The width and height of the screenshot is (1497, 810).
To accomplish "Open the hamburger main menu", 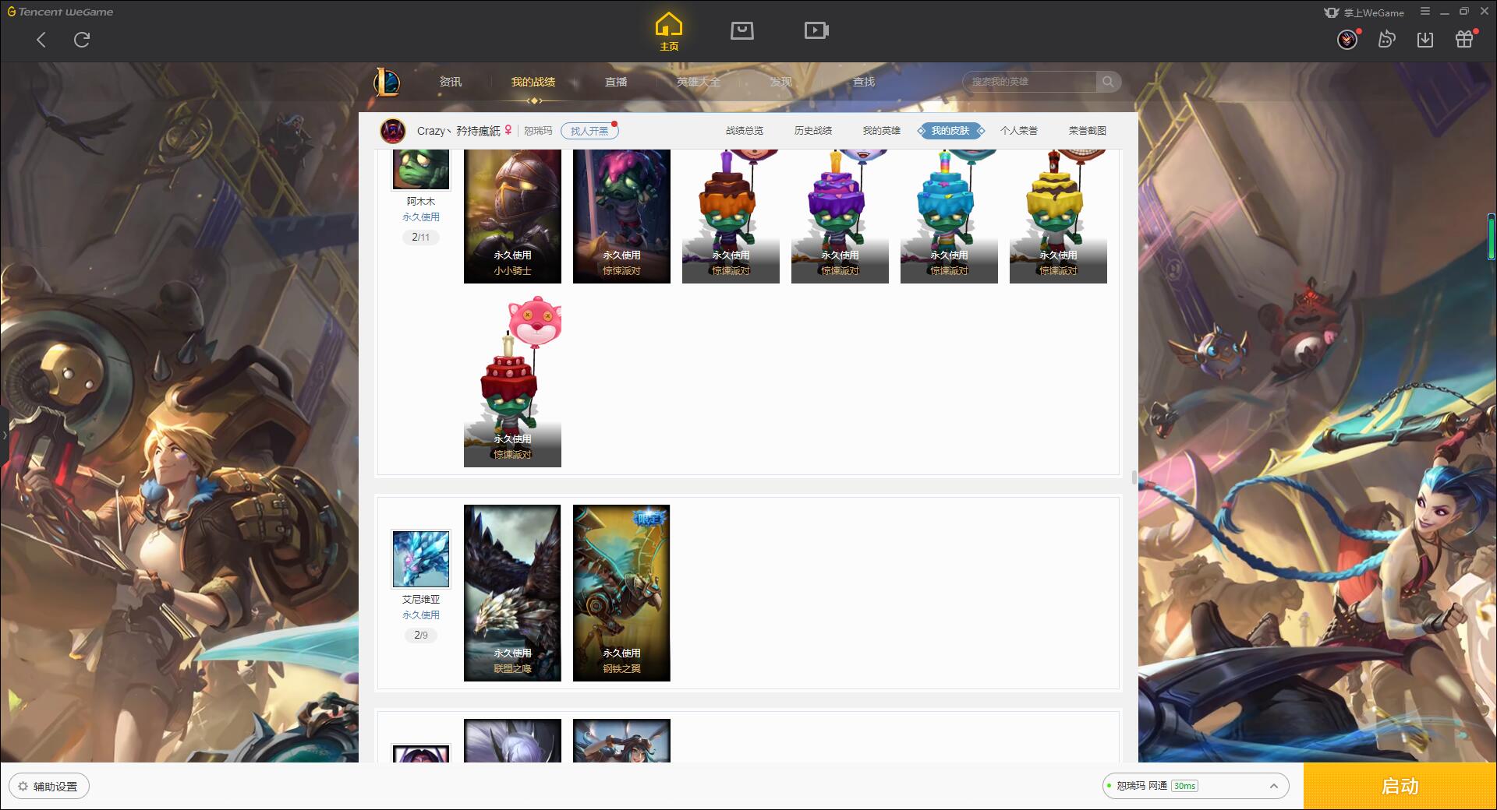I will click(x=1425, y=12).
